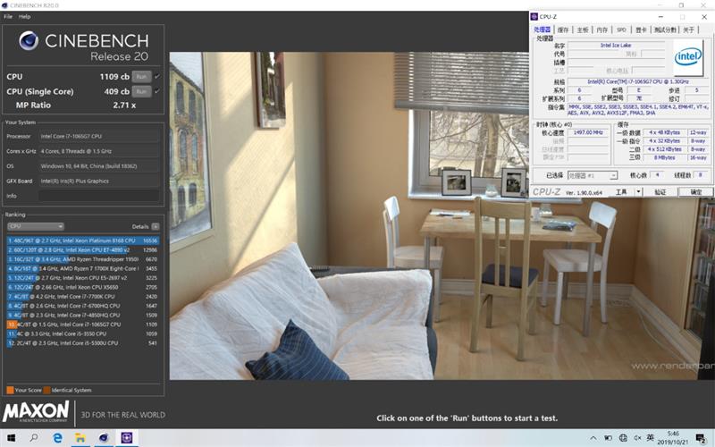Launch Microsoft Edge from the taskbar
Image resolution: width=715 pixels, height=447 pixels.
click(58, 437)
